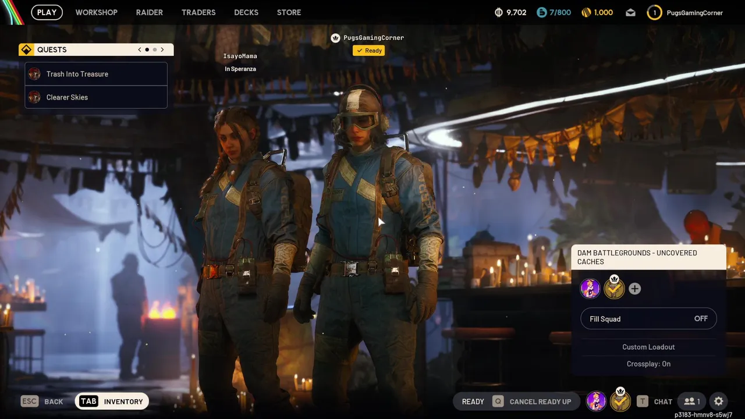Select the second quests page dot
The width and height of the screenshot is (745, 419).
point(155,50)
